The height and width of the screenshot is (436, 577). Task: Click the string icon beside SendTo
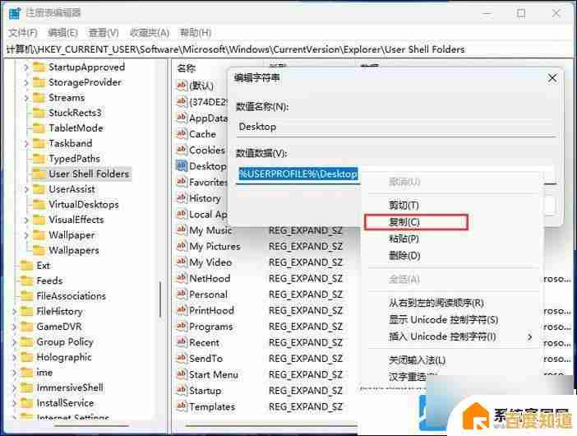coord(182,358)
